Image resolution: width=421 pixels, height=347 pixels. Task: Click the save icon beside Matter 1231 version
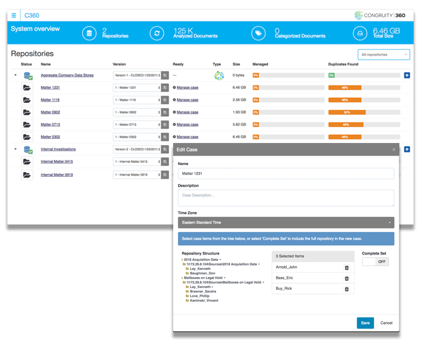[165, 88]
